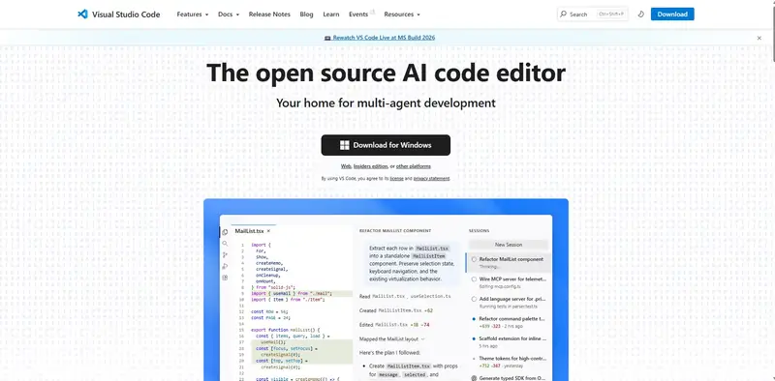Toggle the dark theme moon icon
The height and width of the screenshot is (381, 775).
tap(640, 15)
